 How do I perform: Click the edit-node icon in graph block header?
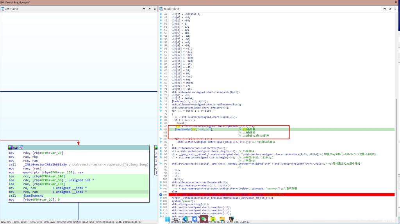16,148
